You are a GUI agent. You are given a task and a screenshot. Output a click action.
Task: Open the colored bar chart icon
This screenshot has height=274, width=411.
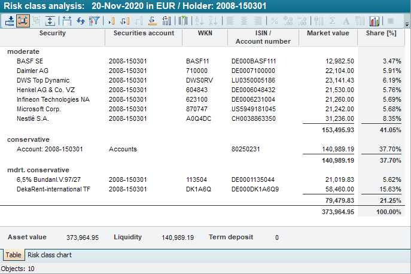click(x=375, y=21)
